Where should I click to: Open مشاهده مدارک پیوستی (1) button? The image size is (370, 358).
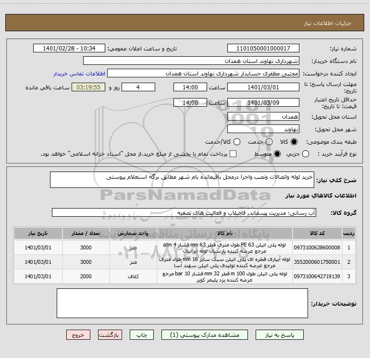pos(205,335)
